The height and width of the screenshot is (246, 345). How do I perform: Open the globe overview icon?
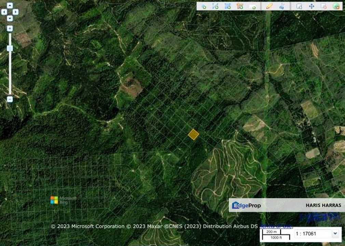pos(335,6)
